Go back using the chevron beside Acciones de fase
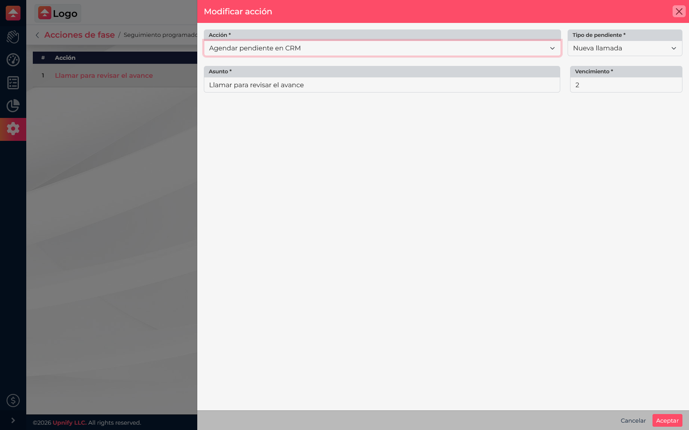Screen dimensions: 689x430 click(37, 35)
